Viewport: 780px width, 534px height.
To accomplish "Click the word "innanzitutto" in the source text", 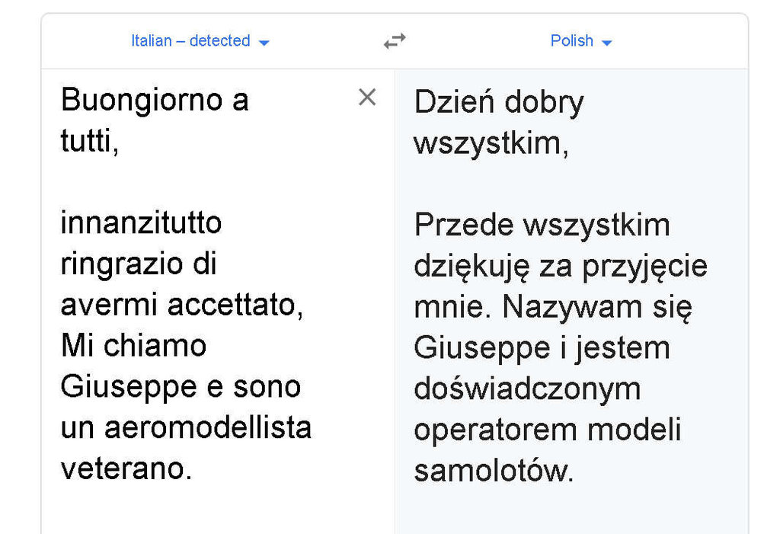I will (x=141, y=223).
